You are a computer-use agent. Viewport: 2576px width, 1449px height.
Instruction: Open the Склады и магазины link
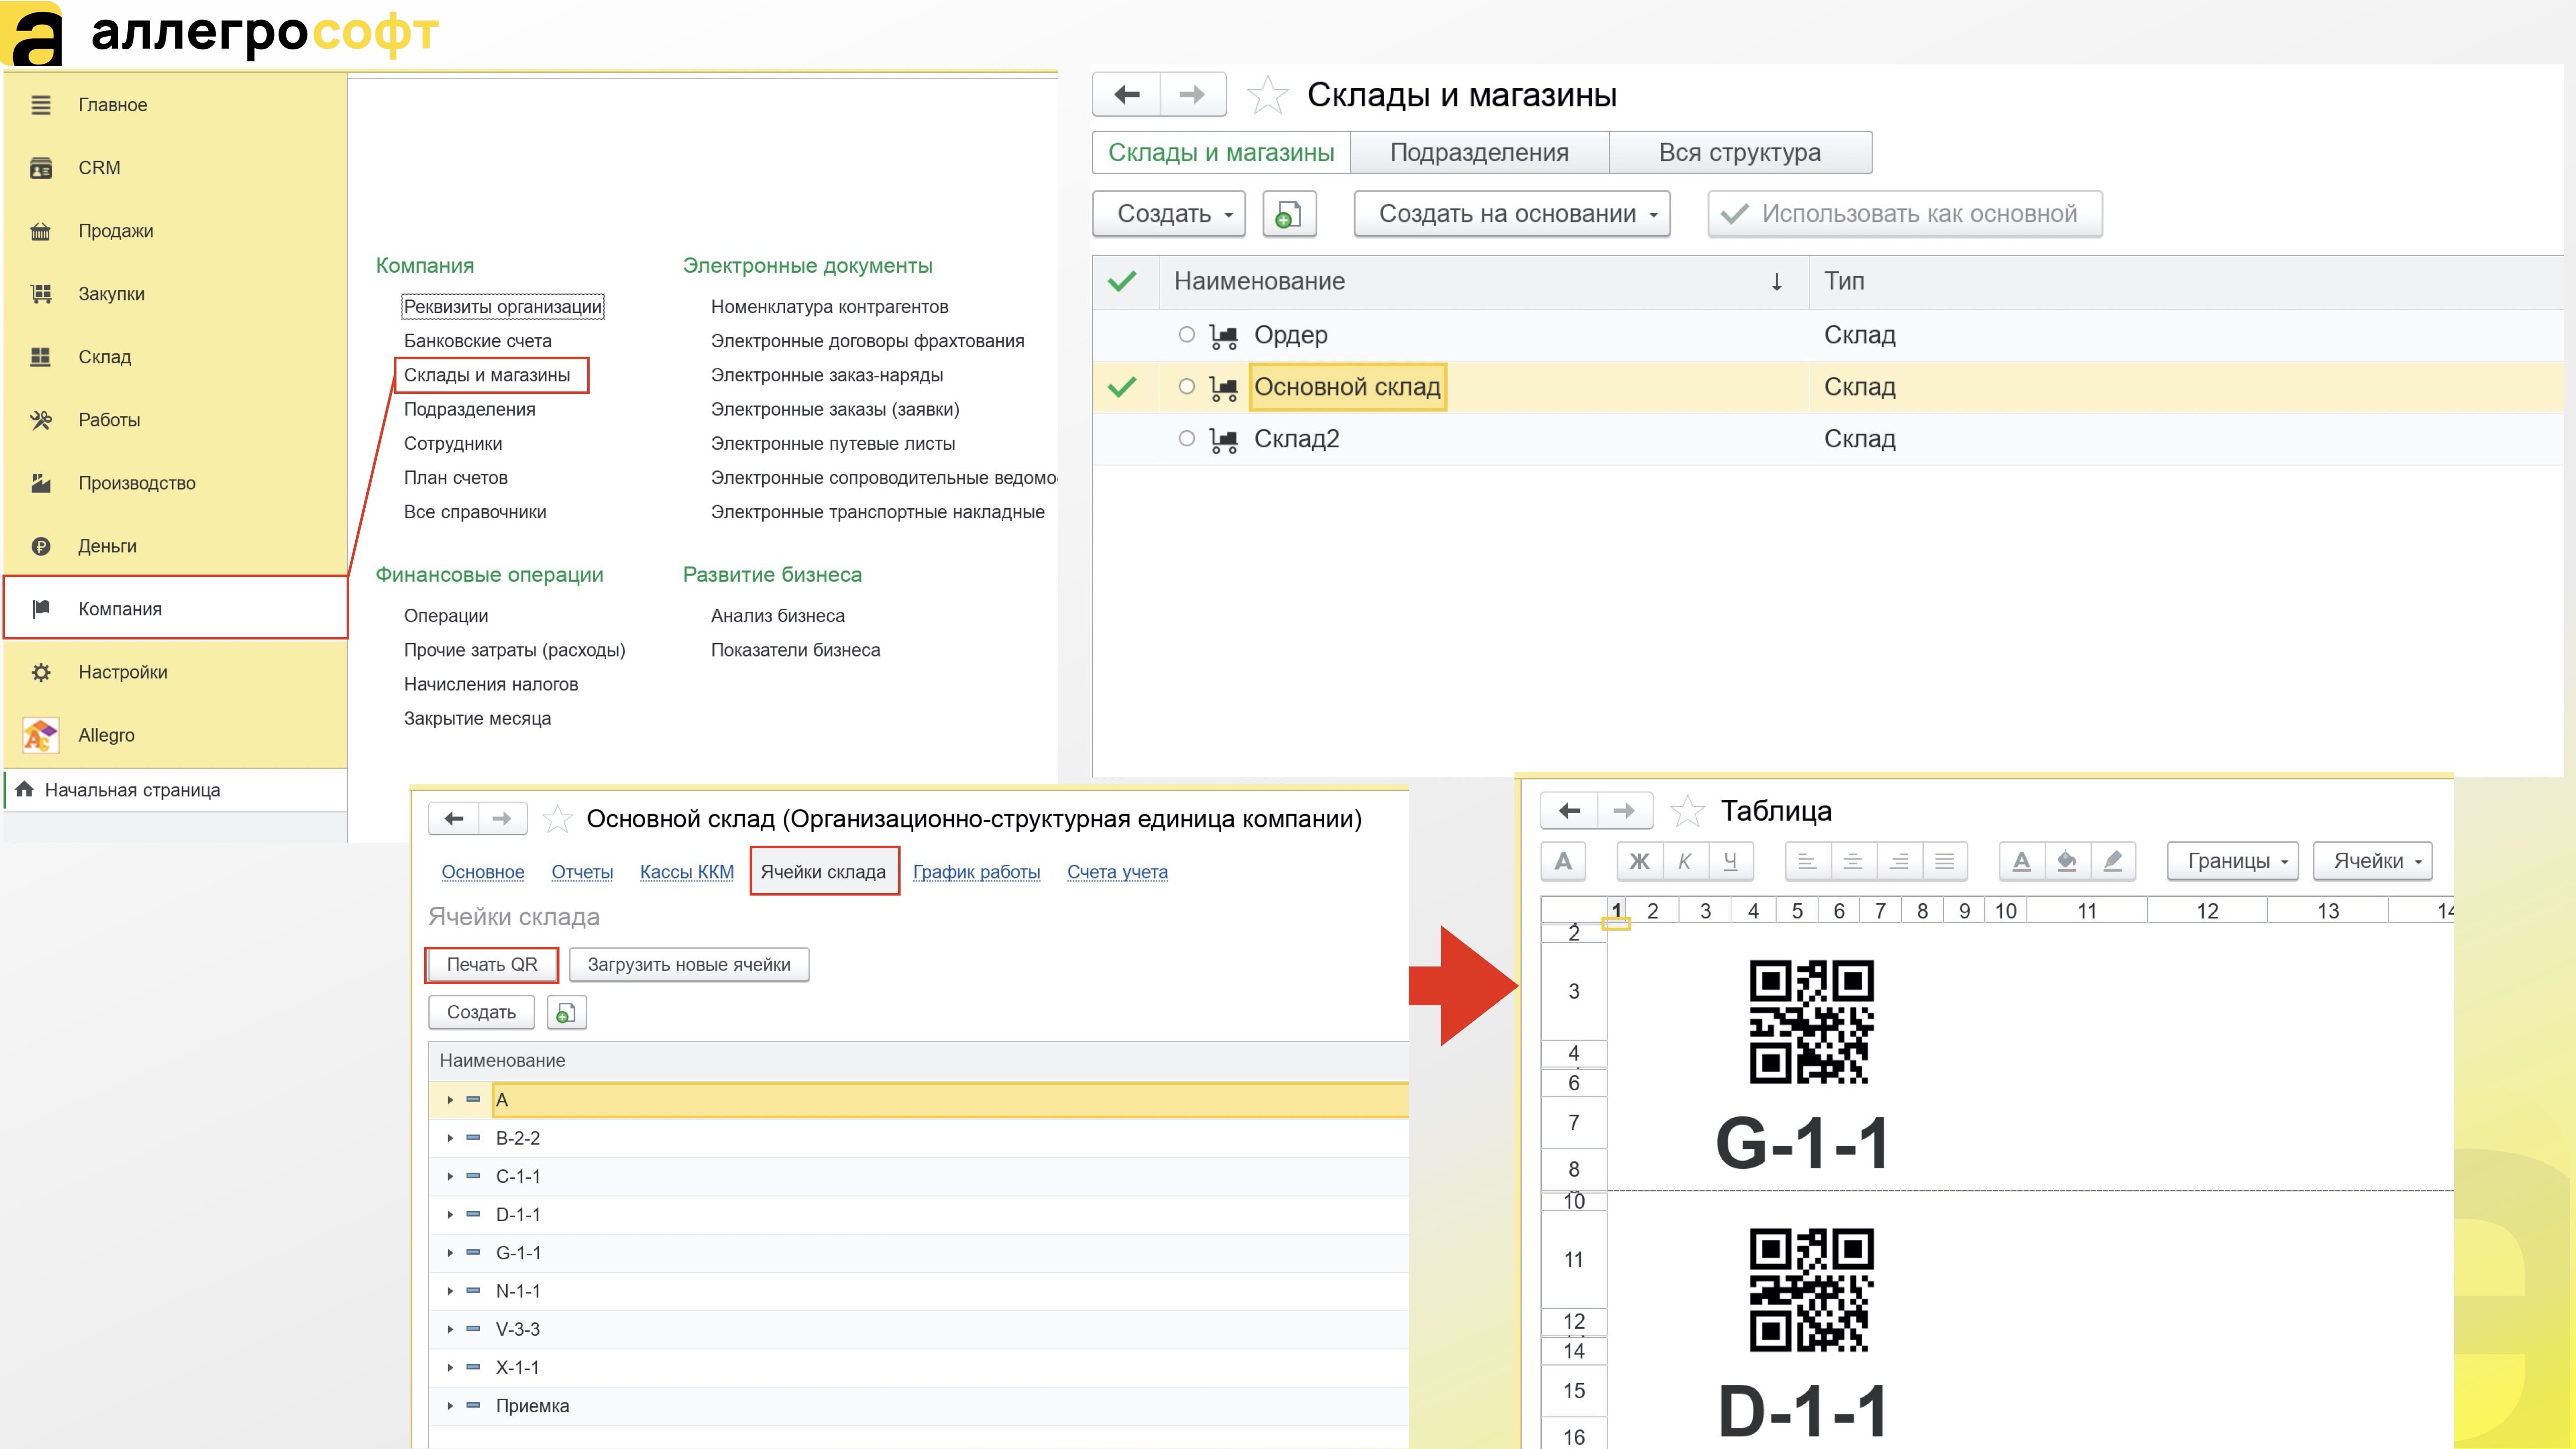tap(487, 375)
